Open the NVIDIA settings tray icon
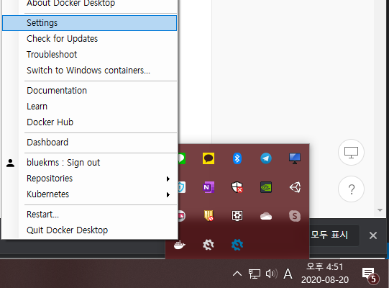The height and width of the screenshot is (288, 389). (x=266, y=187)
